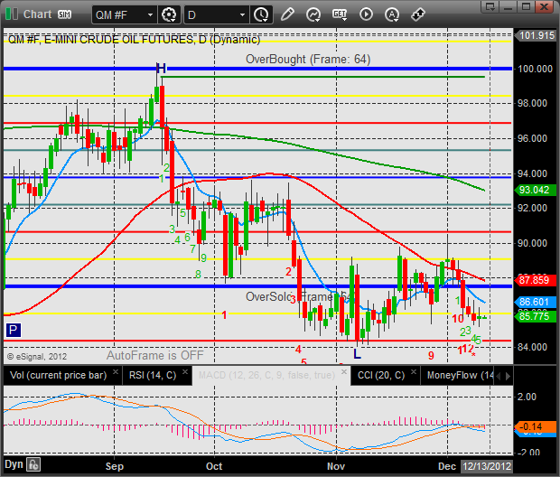Click the Sep label on time axis
The height and width of the screenshot is (477, 560).
pos(115,466)
